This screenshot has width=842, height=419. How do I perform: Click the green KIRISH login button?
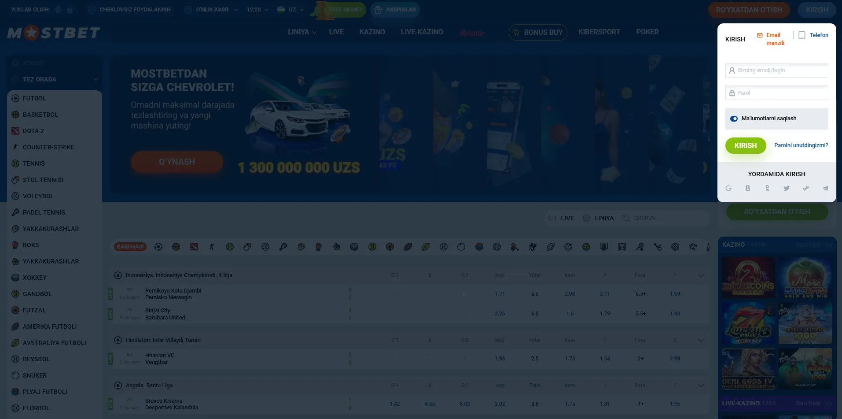[746, 145]
